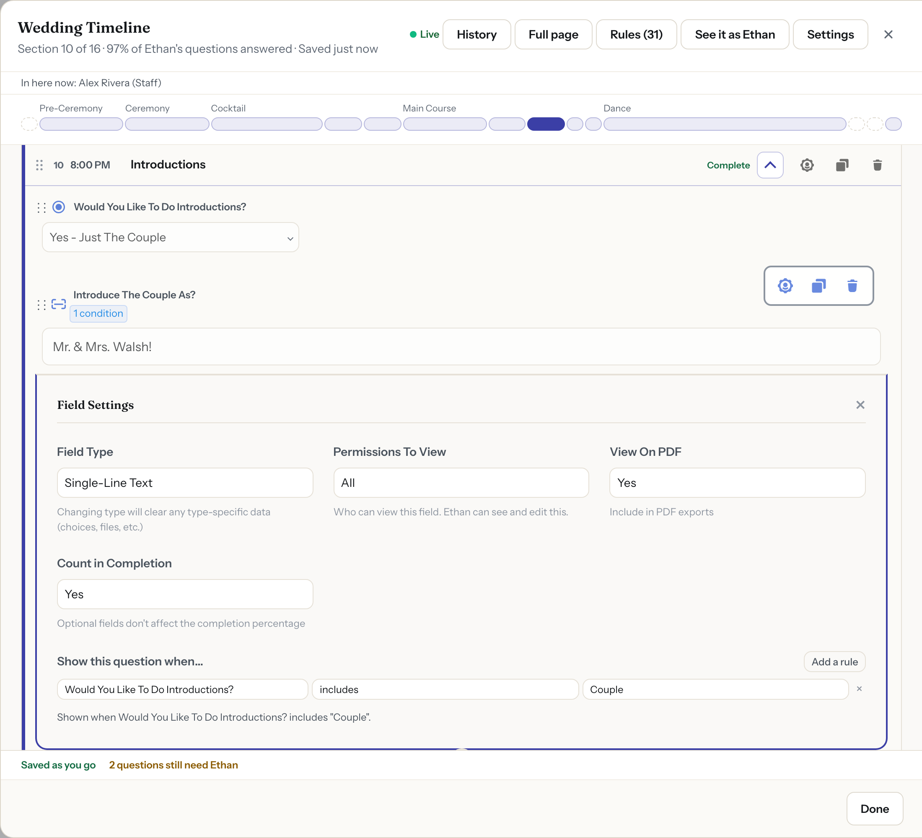Click the Introductions section title
This screenshot has height=838, width=922.
point(168,165)
